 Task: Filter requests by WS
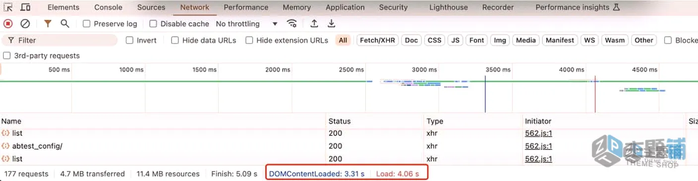point(589,41)
